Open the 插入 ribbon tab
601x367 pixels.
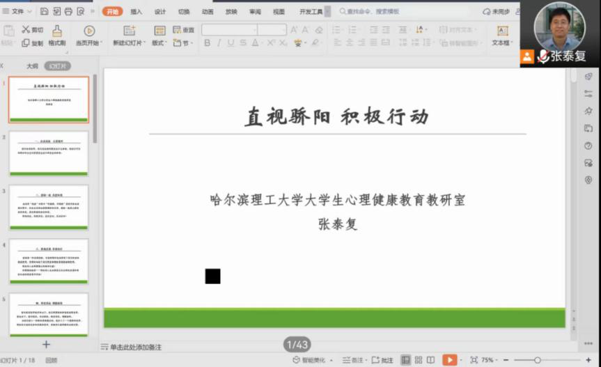pyautogui.click(x=136, y=11)
